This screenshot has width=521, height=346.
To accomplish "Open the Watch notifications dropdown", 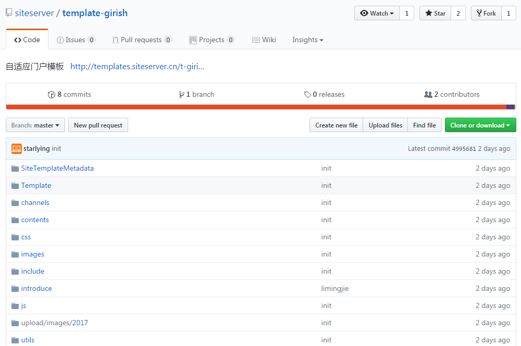I will (x=377, y=14).
